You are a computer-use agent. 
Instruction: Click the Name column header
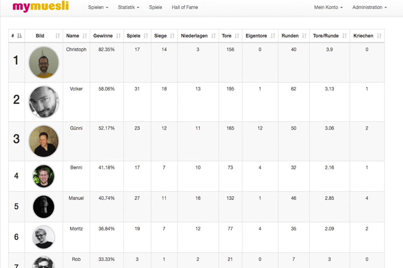[x=73, y=36]
